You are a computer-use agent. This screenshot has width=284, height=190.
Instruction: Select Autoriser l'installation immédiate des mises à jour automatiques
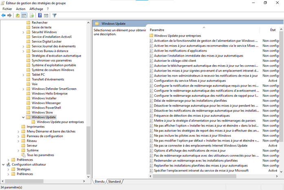click(198, 56)
